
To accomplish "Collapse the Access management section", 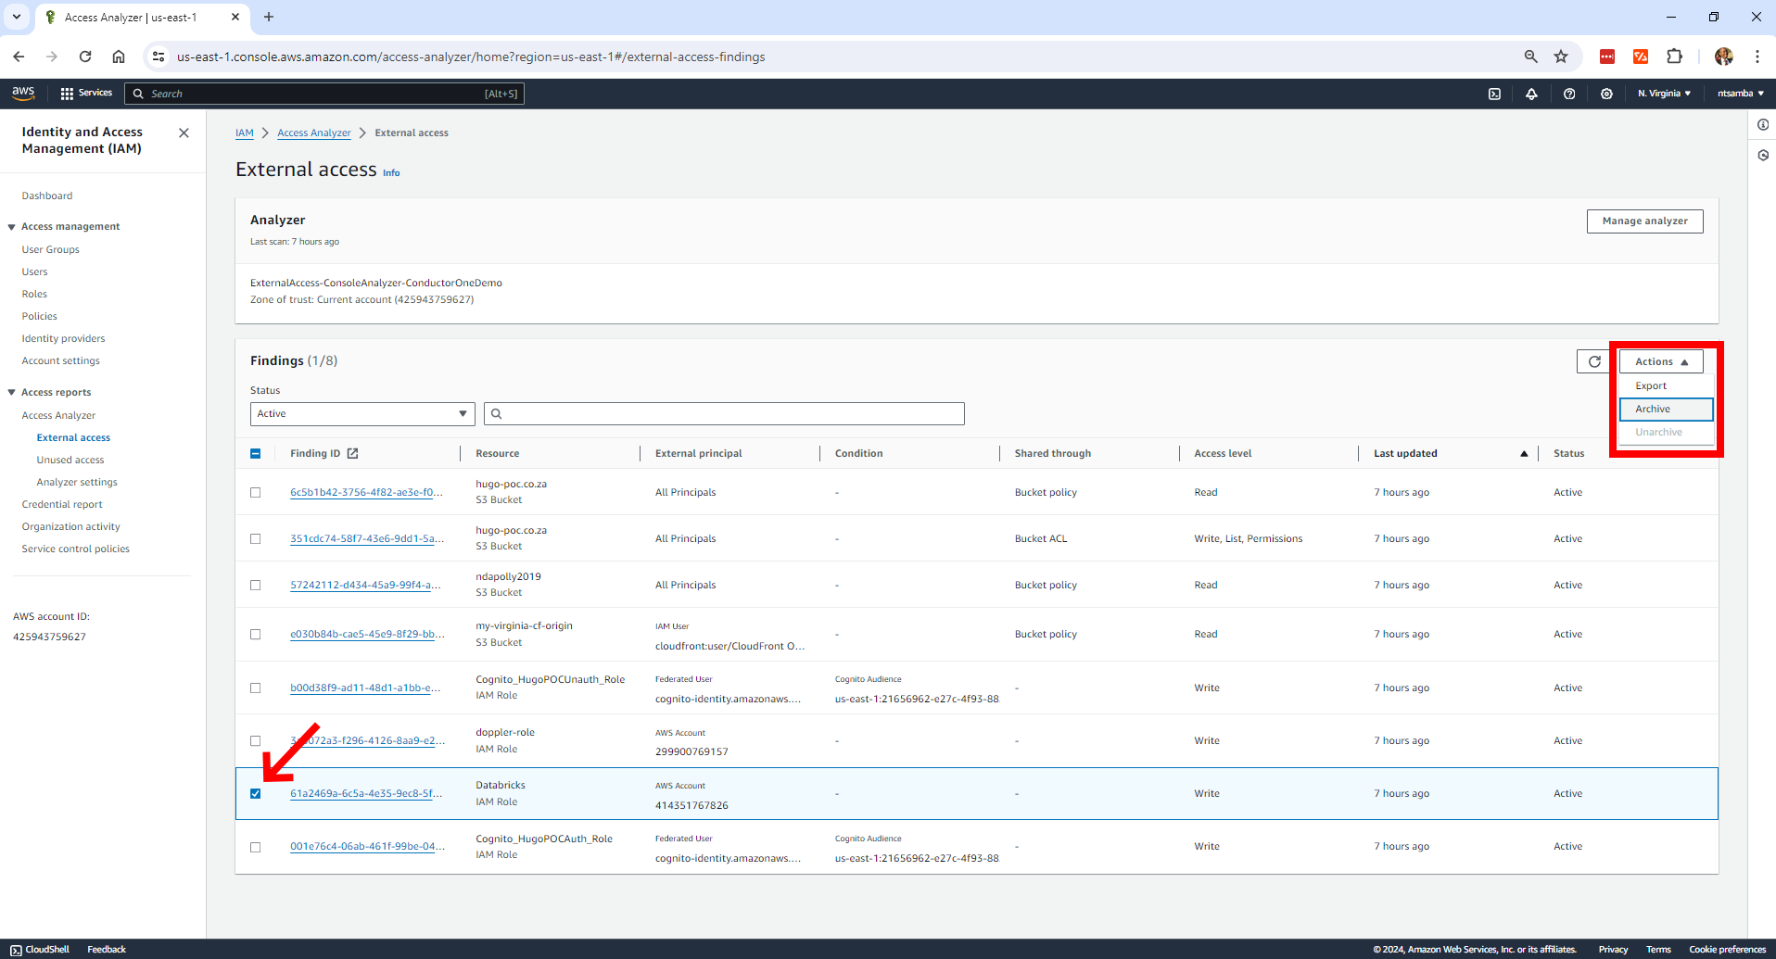I will tap(12, 227).
